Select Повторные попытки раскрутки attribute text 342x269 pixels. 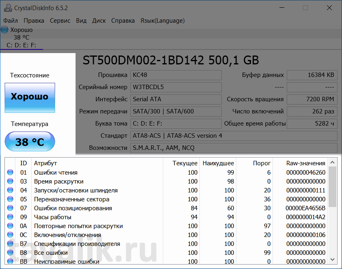click(78, 226)
